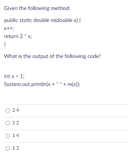The width and height of the screenshot is (128, 157).
Task: Mark the 1 4 option radio button
Action: pos(8,136)
